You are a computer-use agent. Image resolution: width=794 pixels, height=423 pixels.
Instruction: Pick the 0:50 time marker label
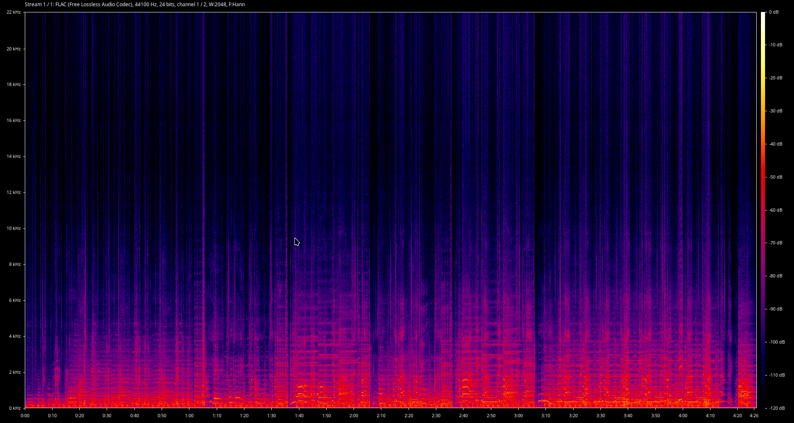point(162,416)
